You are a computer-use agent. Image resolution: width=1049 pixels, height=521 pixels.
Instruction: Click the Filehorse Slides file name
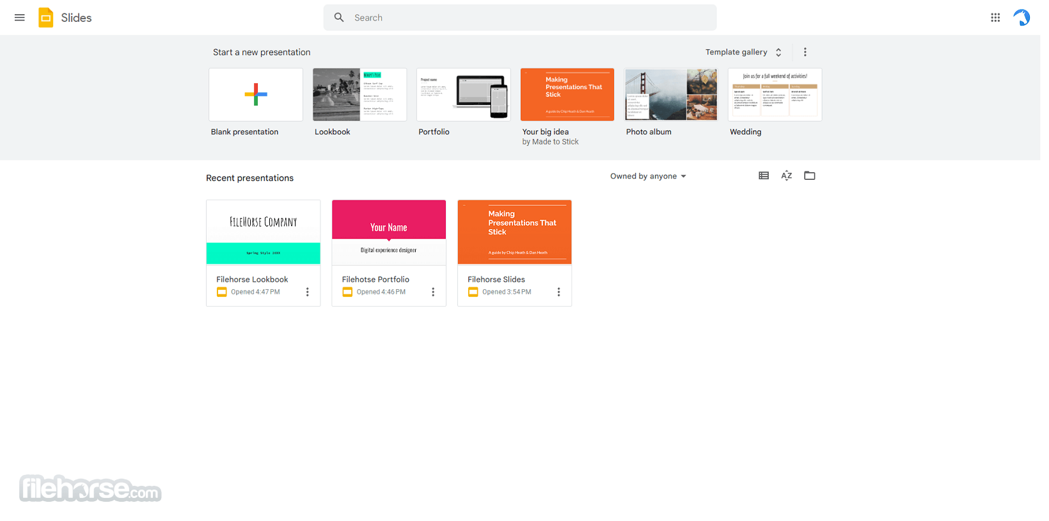coord(496,280)
